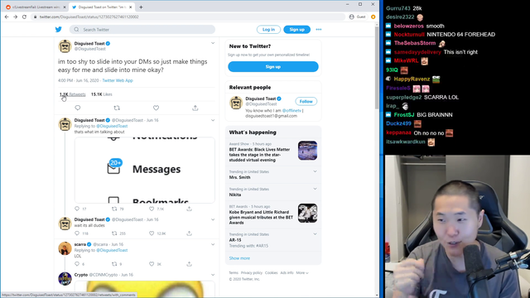Open the @offlinetv link in bio

coord(291,110)
